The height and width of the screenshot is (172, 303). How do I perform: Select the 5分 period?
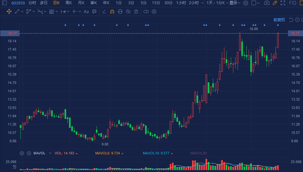(144, 3)
